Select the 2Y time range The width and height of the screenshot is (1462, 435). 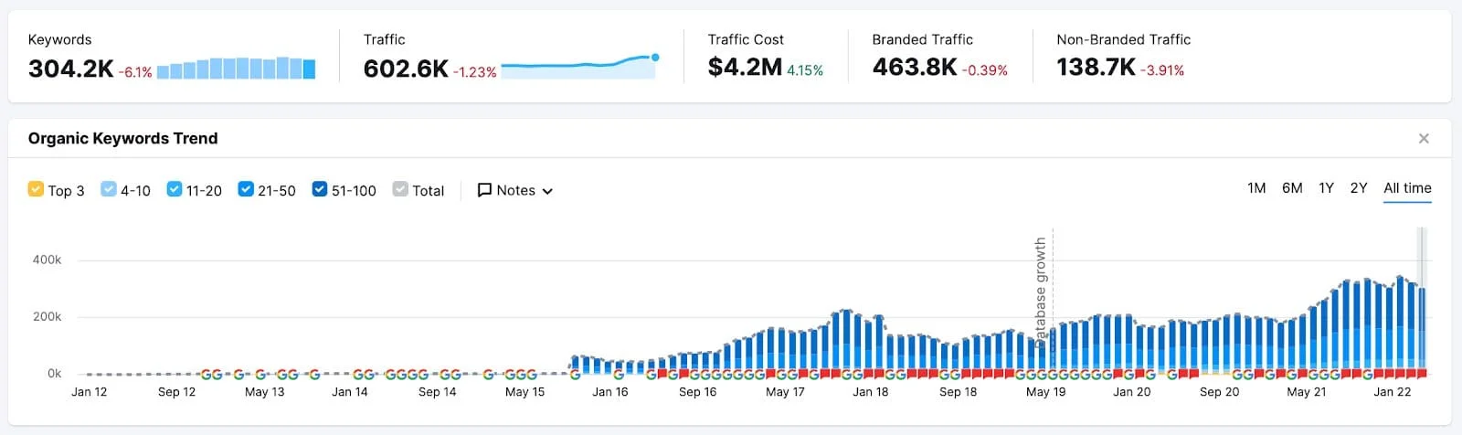pos(1359,188)
